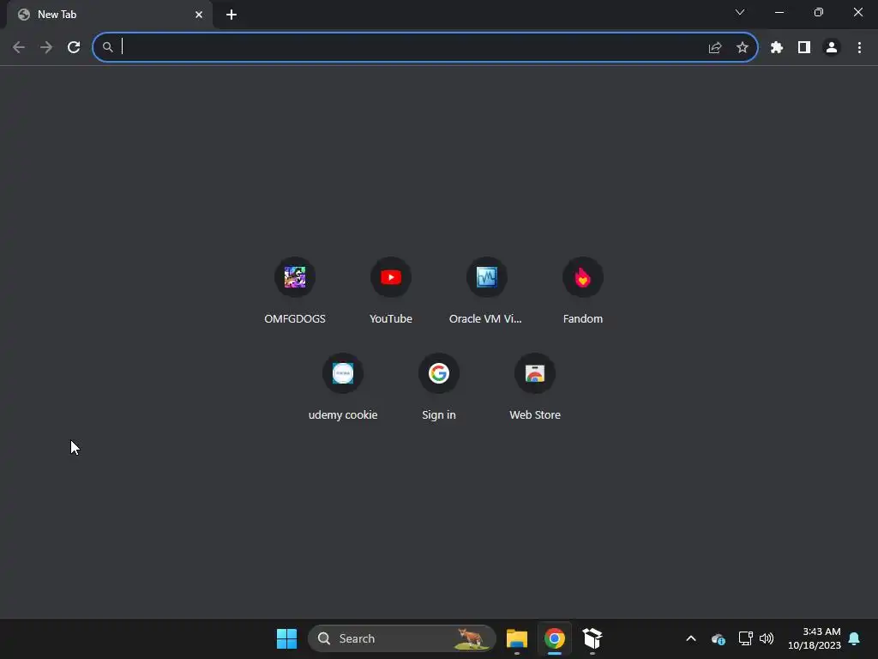Screen dimensions: 878x659
Task: Go forward to the next page
Action: point(46,47)
